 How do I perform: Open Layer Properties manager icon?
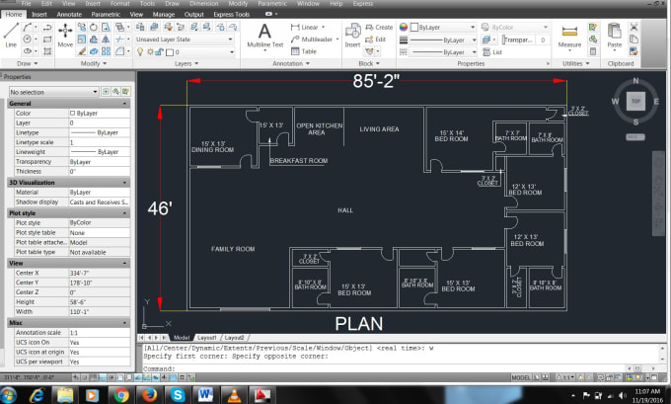click(x=140, y=27)
